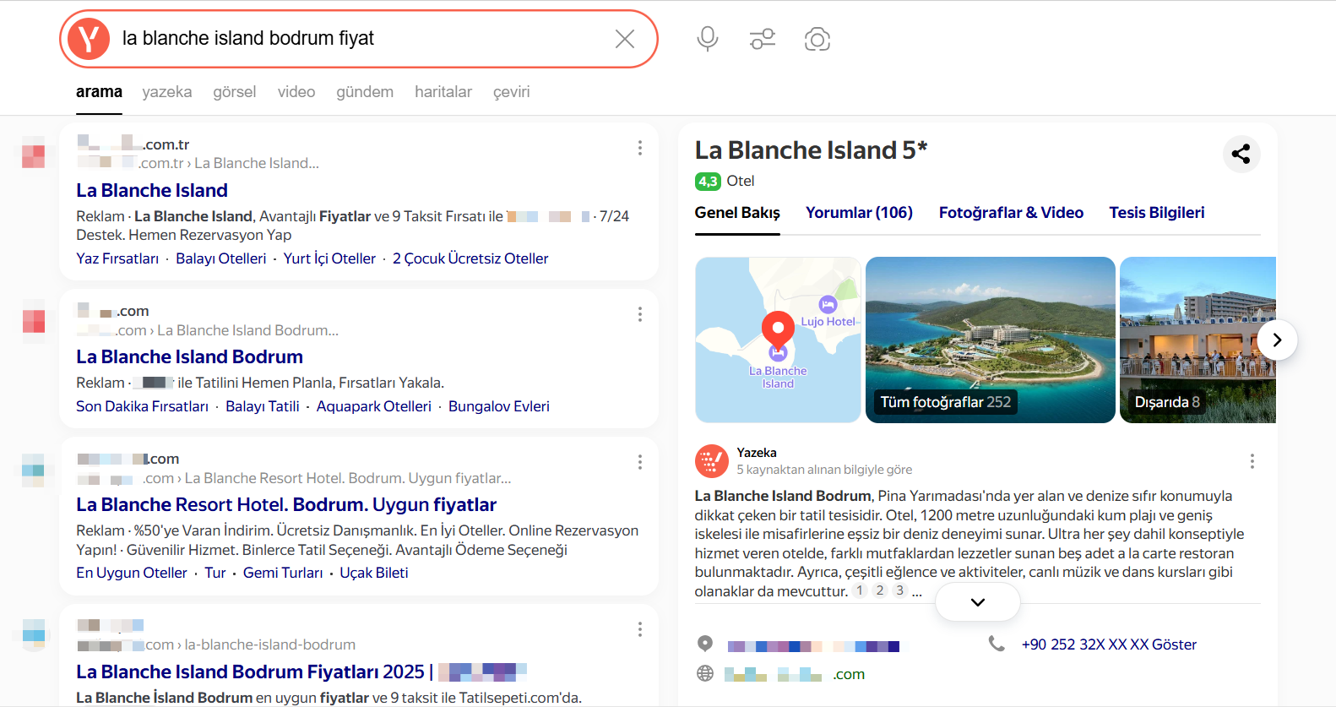Clear the search query with X
Viewport: 1336px width, 707px height.
click(x=625, y=39)
